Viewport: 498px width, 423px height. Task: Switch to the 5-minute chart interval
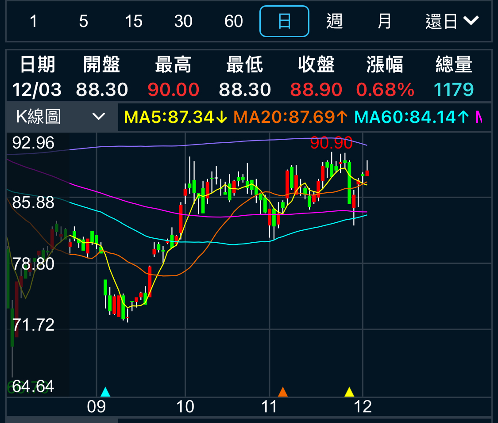click(83, 21)
